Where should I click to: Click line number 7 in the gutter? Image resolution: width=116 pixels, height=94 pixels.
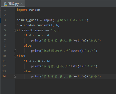(5, 40)
